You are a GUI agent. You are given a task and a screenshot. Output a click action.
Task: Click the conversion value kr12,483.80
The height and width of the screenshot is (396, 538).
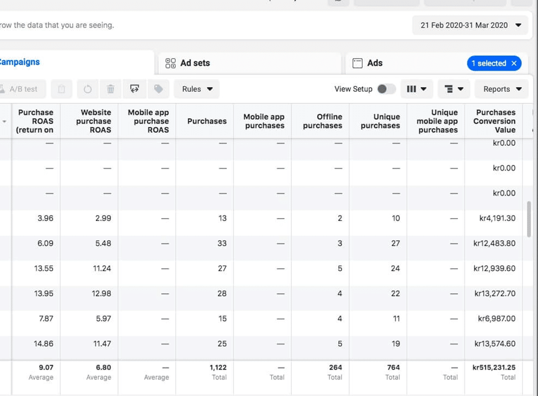click(494, 244)
